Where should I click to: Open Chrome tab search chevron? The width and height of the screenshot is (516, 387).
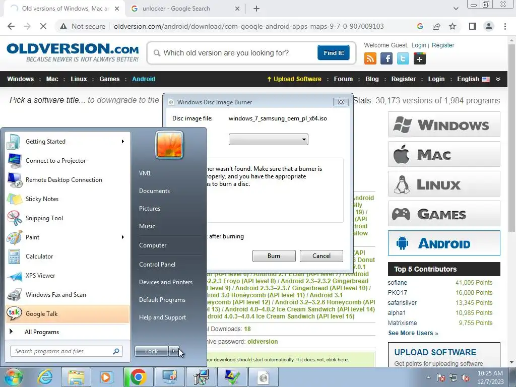(x=456, y=9)
